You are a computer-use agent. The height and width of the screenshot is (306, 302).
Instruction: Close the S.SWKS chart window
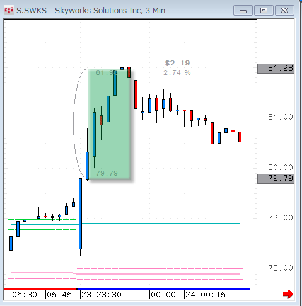[x=284, y=11]
